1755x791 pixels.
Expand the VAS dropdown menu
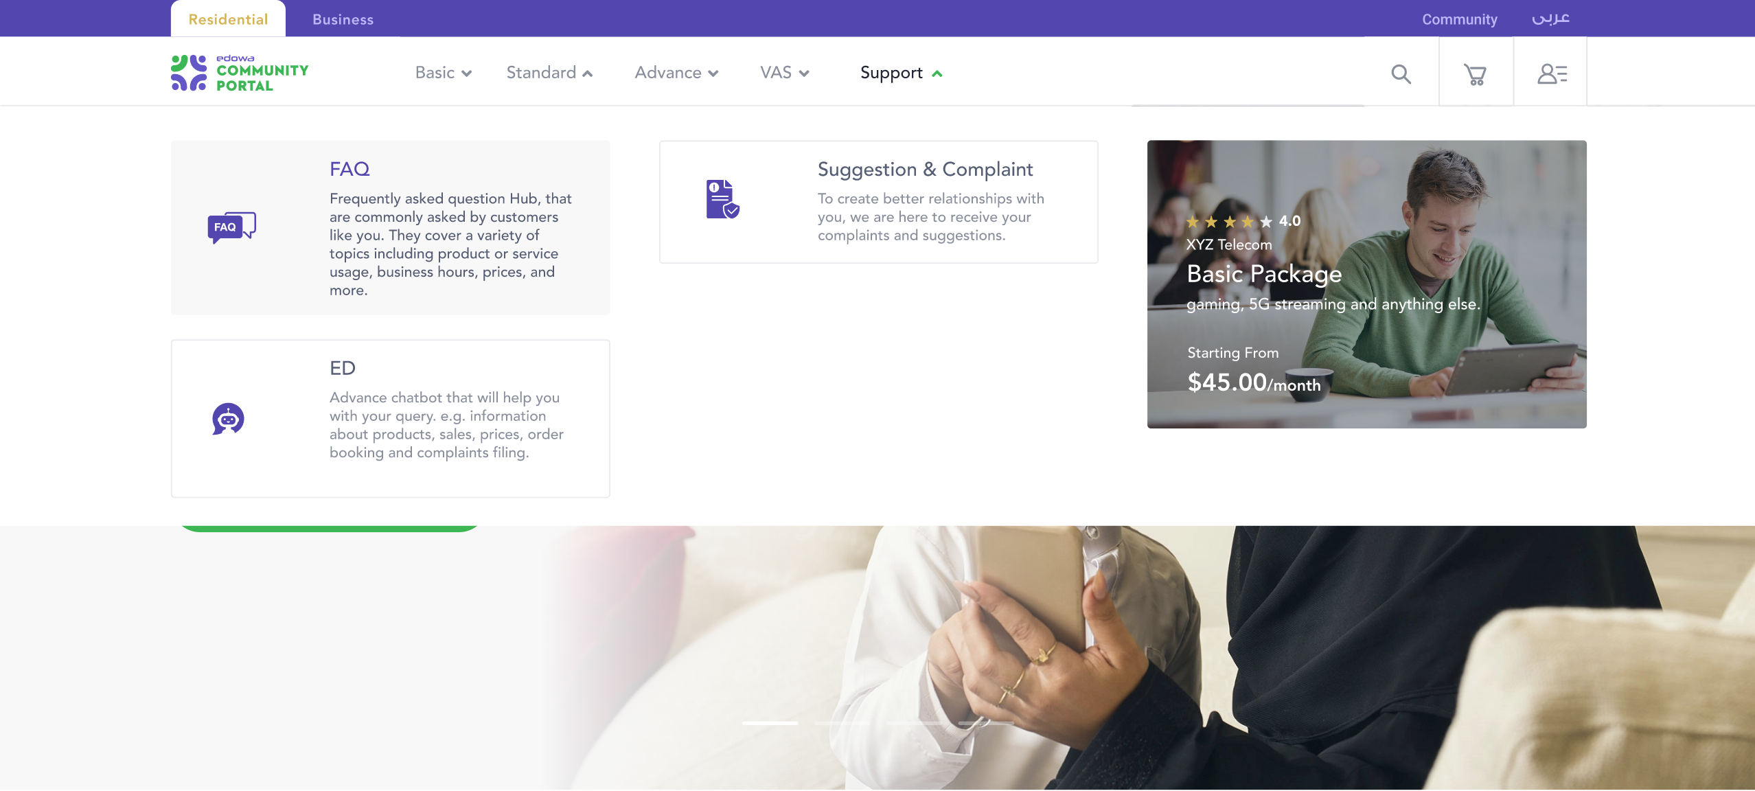tap(784, 73)
